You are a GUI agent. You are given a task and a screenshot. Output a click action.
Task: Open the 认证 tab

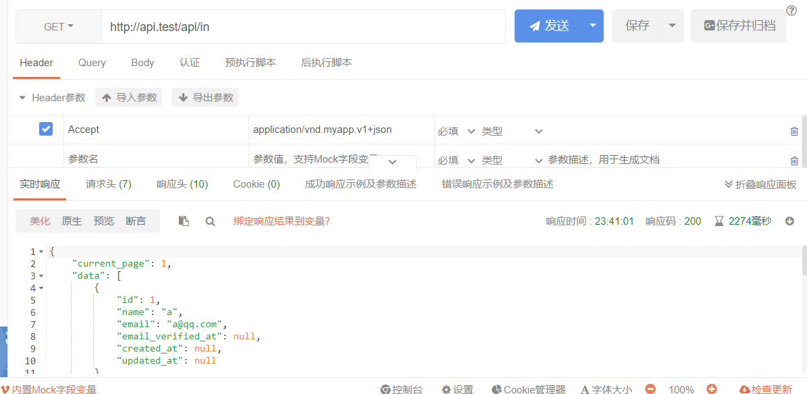click(189, 63)
